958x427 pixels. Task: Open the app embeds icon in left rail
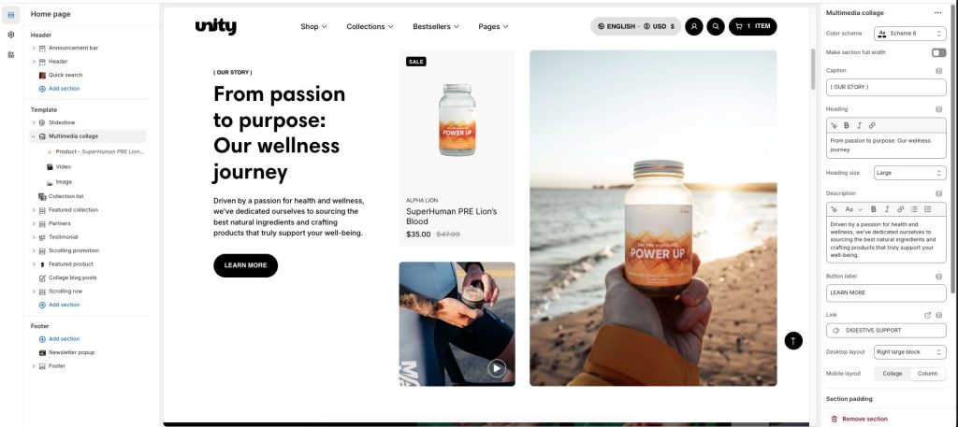point(11,55)
